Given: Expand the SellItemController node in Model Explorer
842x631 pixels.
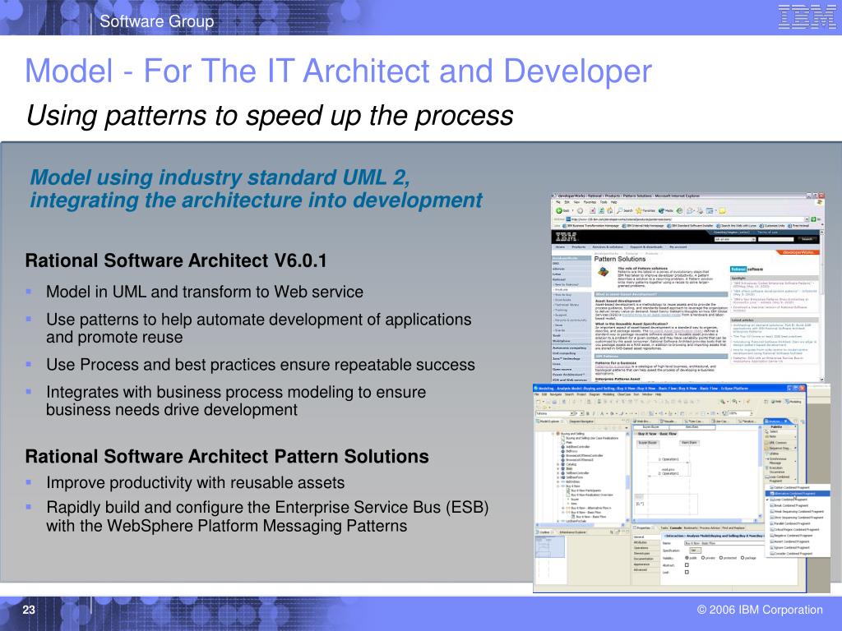Looking at the screenshot, I should click(558, 473).
